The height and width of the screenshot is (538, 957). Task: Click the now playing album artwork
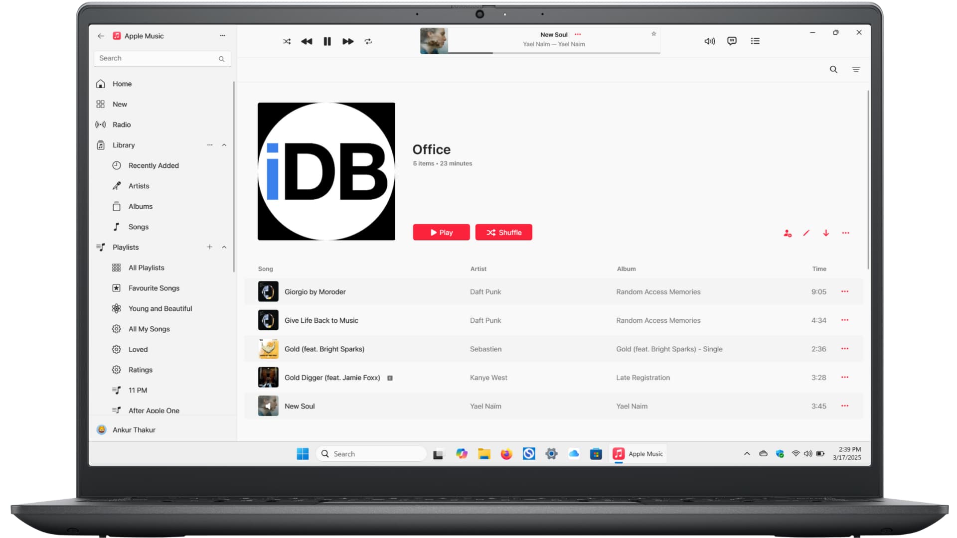(434, 41)
